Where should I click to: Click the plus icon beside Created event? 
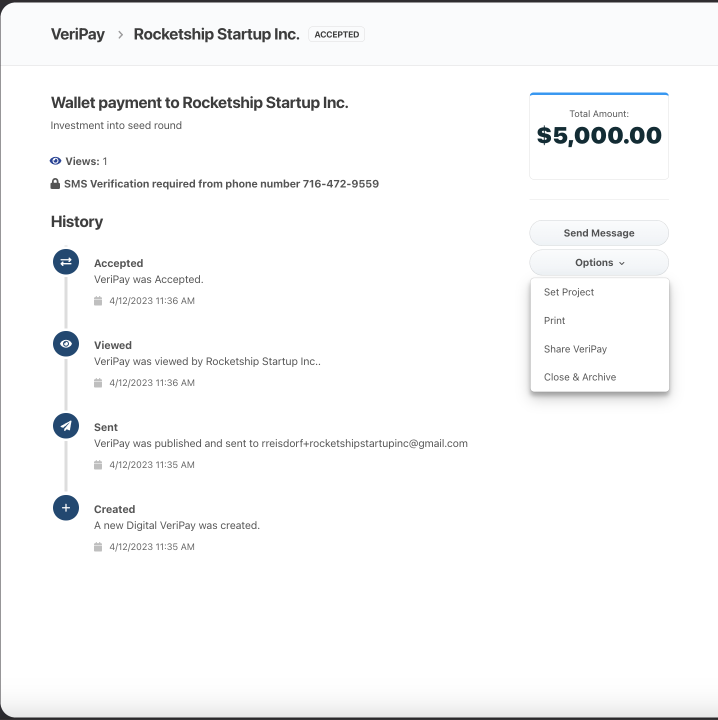pyautogui.click(x=65, y=507)
